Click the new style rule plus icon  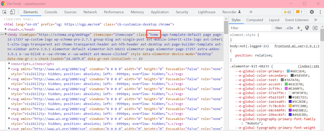(299, 28)
